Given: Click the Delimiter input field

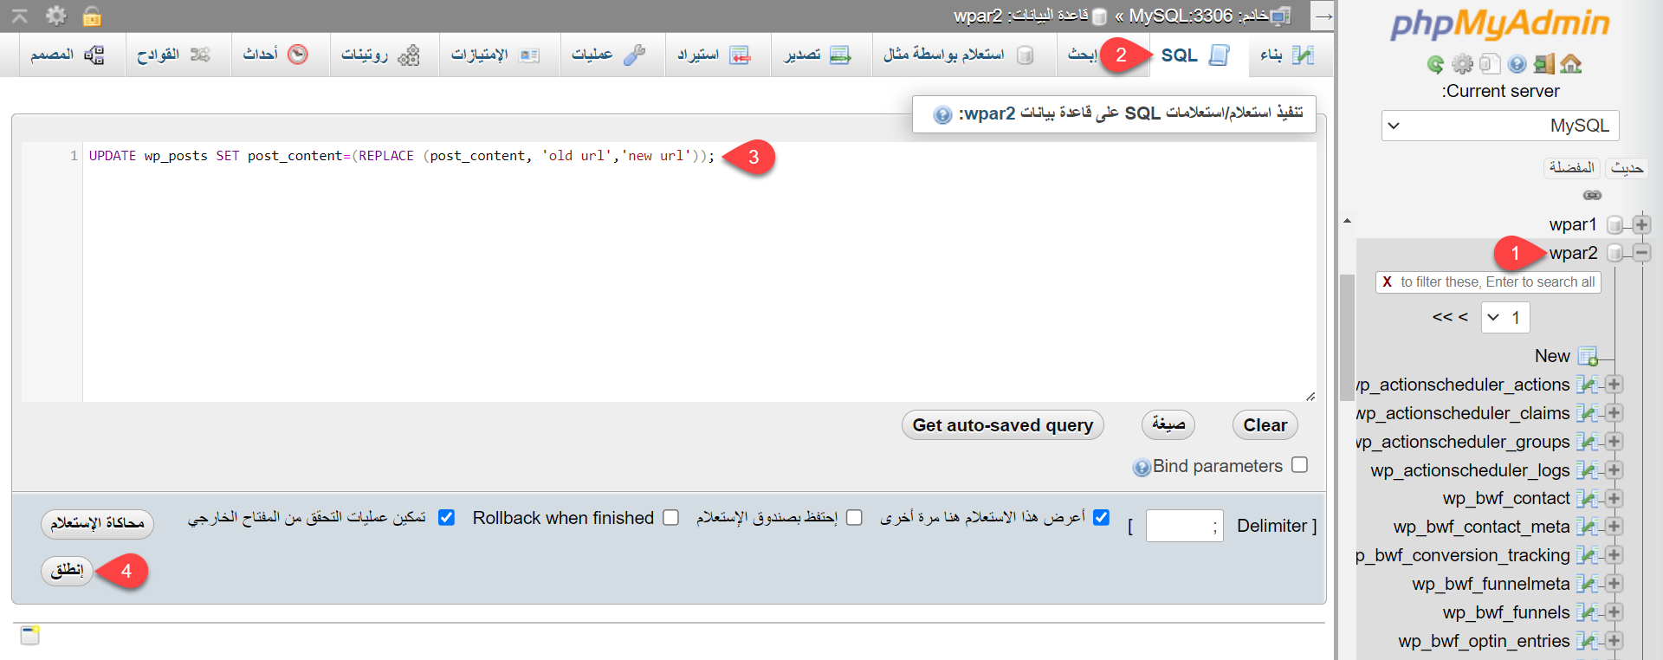Looking at the screenshot, I should pos(1183,526).
